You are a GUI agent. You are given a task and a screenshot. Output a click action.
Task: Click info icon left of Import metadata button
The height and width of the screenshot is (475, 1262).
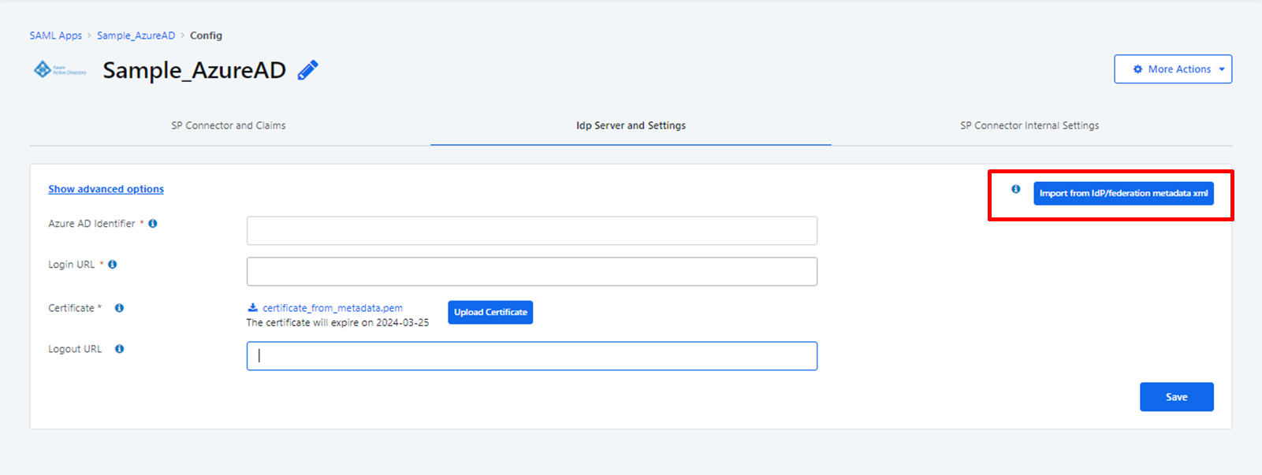pos(1015,189)
